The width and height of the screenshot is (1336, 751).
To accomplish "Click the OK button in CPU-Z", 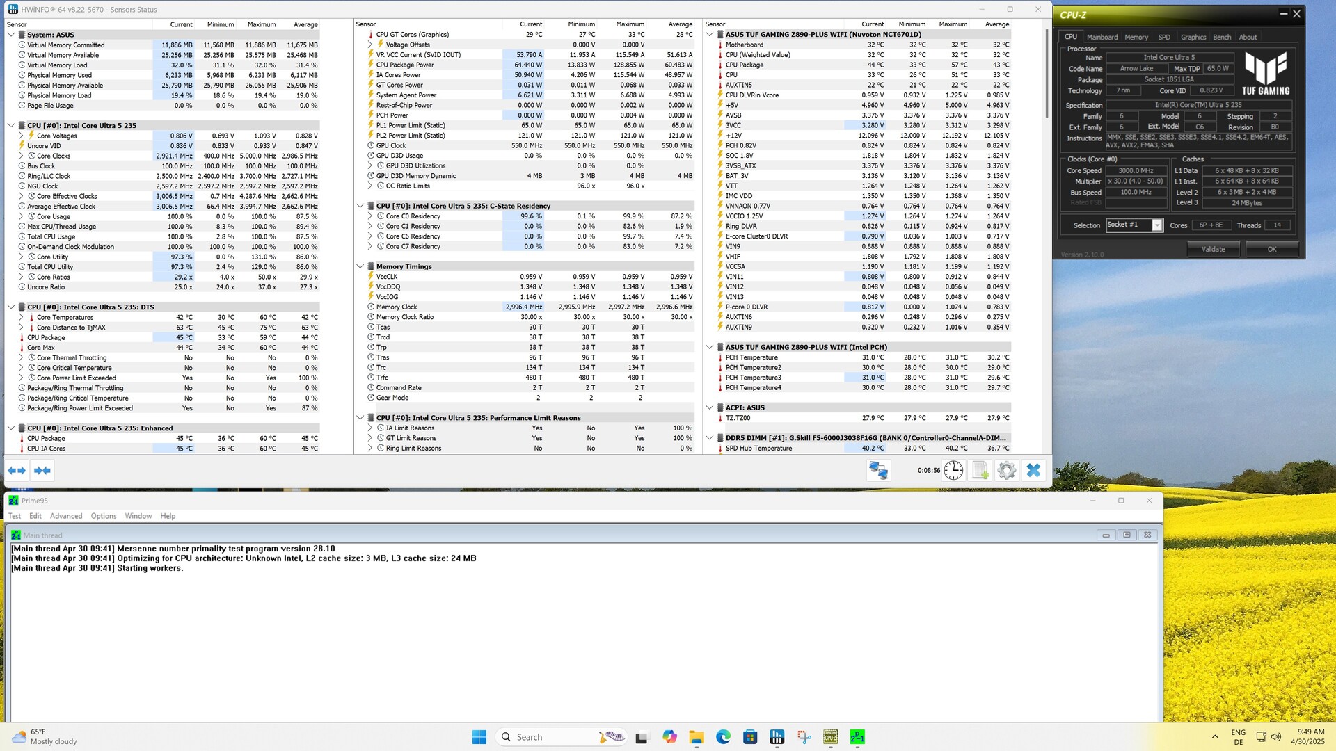I will click(x=1271, y=249).
